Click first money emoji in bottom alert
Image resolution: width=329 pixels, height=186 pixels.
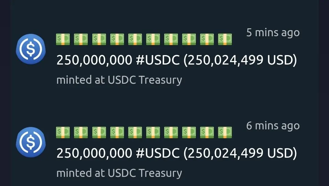(63, 132)
